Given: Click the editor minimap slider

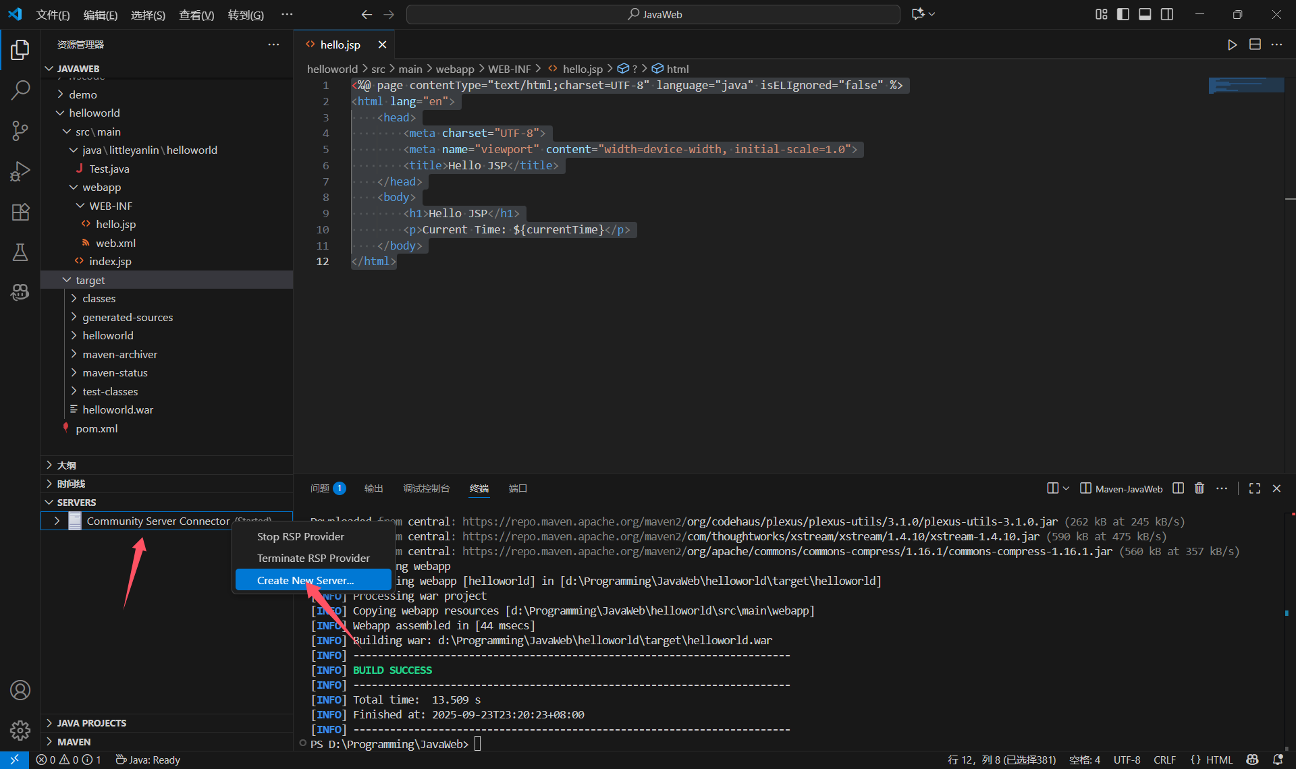Looking at the screenshot, I should (1245, 85).
